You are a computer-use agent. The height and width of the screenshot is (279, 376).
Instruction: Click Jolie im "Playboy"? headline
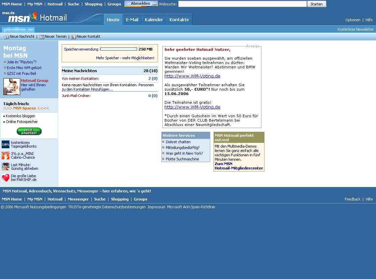tap(22, 62)
